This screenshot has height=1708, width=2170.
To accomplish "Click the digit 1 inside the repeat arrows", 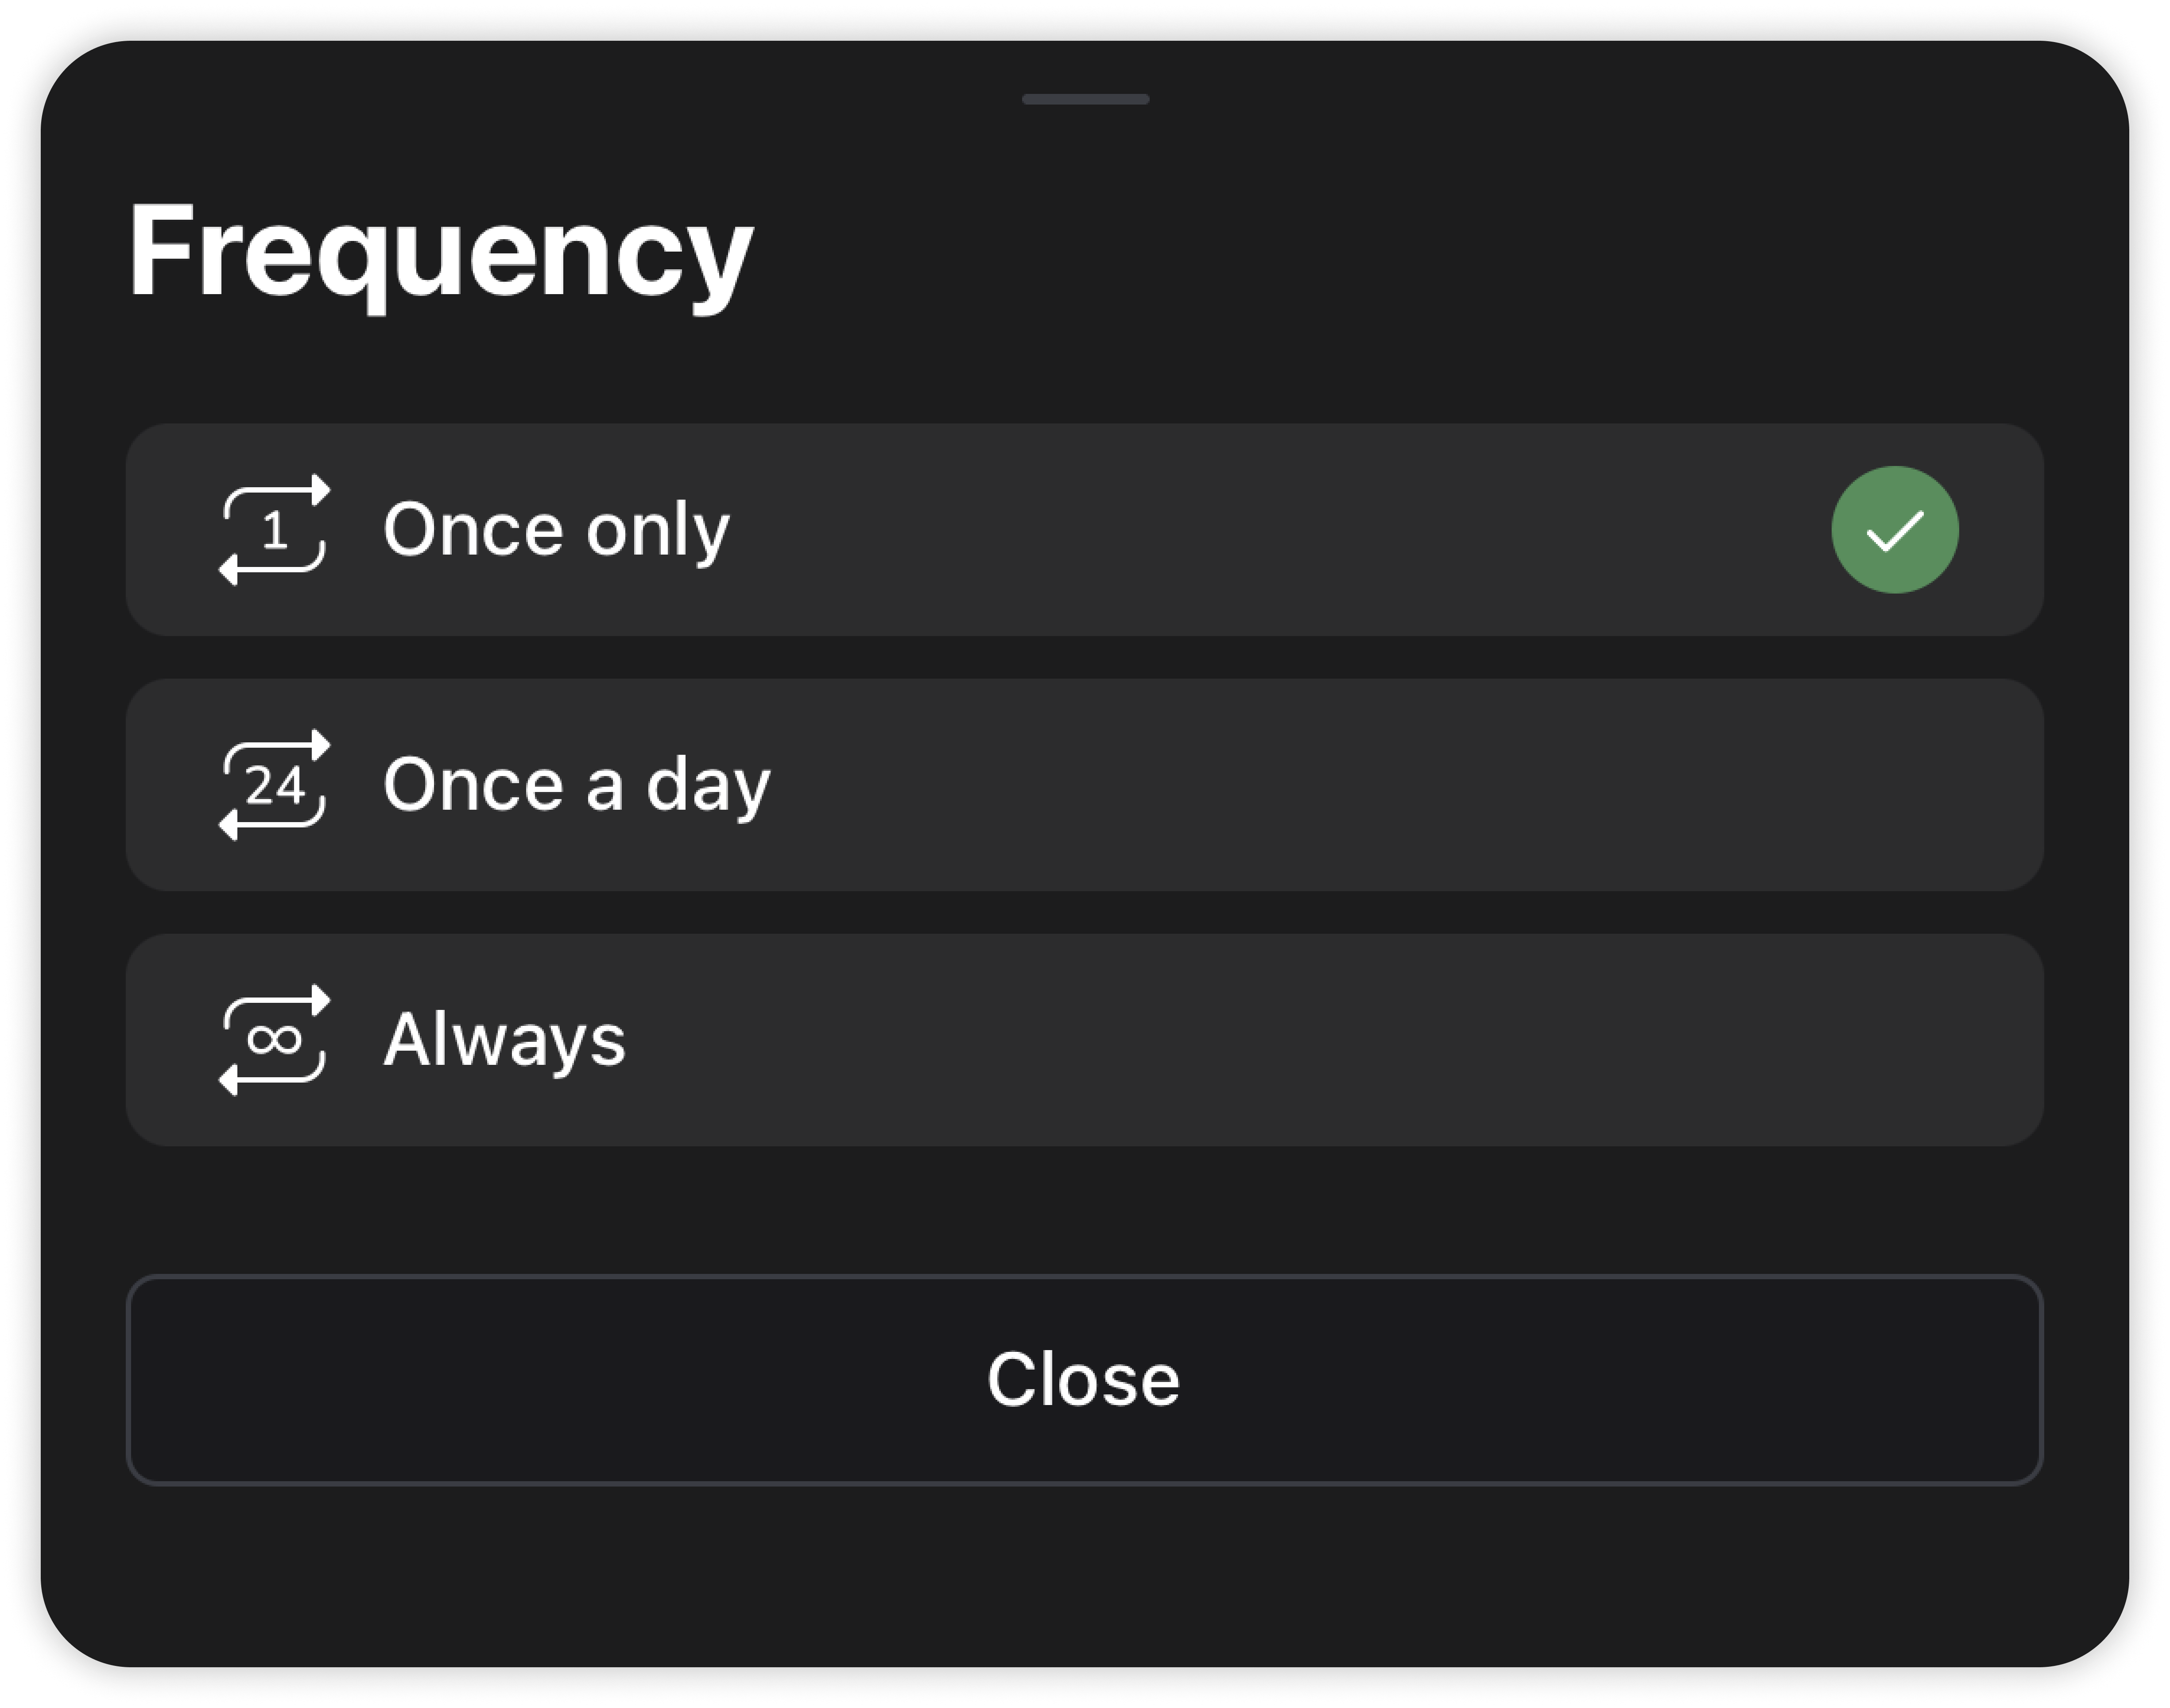I will click(x=275, y=531).
